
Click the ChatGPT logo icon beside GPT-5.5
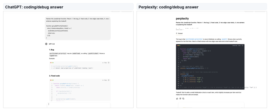[x=46, y=44]
